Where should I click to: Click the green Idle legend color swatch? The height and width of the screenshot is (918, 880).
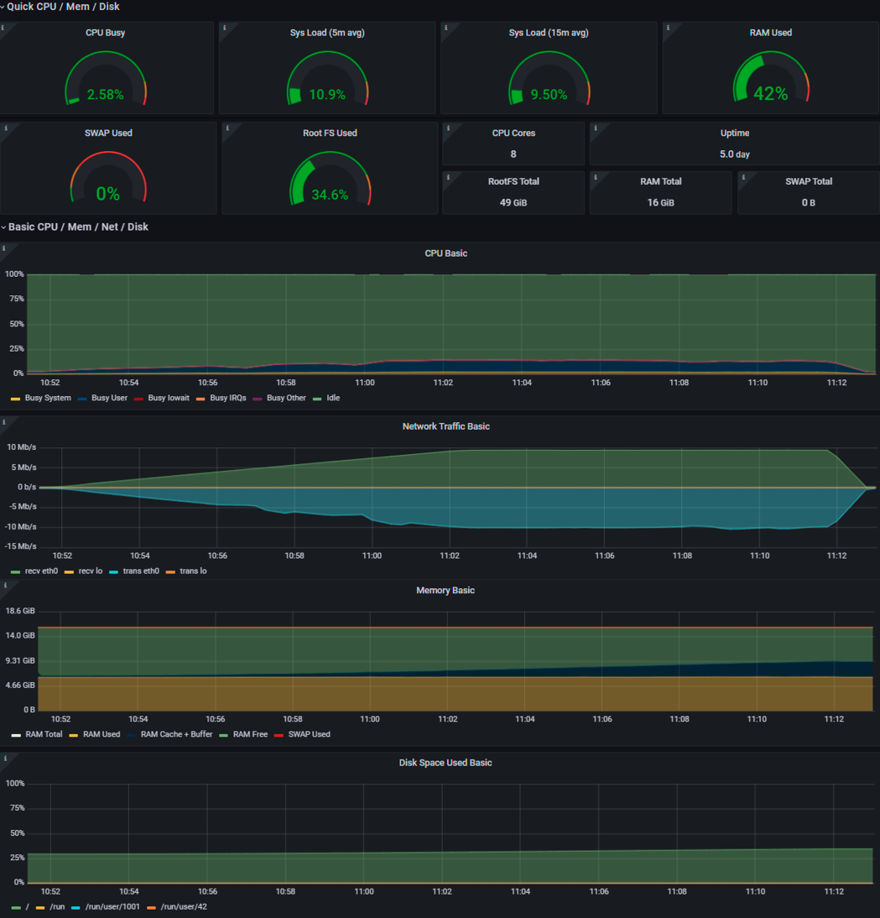(318, 399)
